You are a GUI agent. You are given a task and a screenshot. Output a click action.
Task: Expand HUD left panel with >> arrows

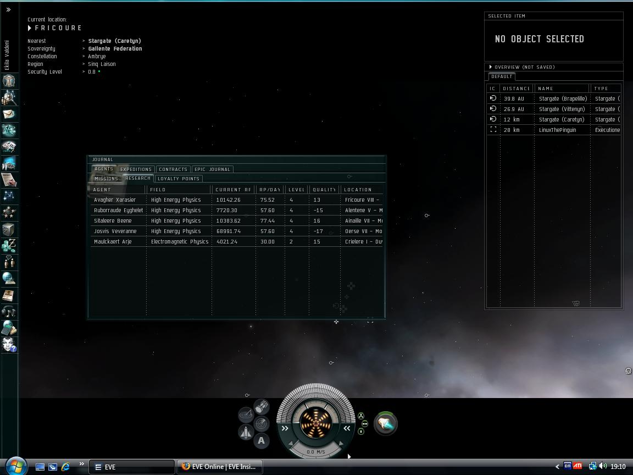pyautogui.click(x=285, y=429)
